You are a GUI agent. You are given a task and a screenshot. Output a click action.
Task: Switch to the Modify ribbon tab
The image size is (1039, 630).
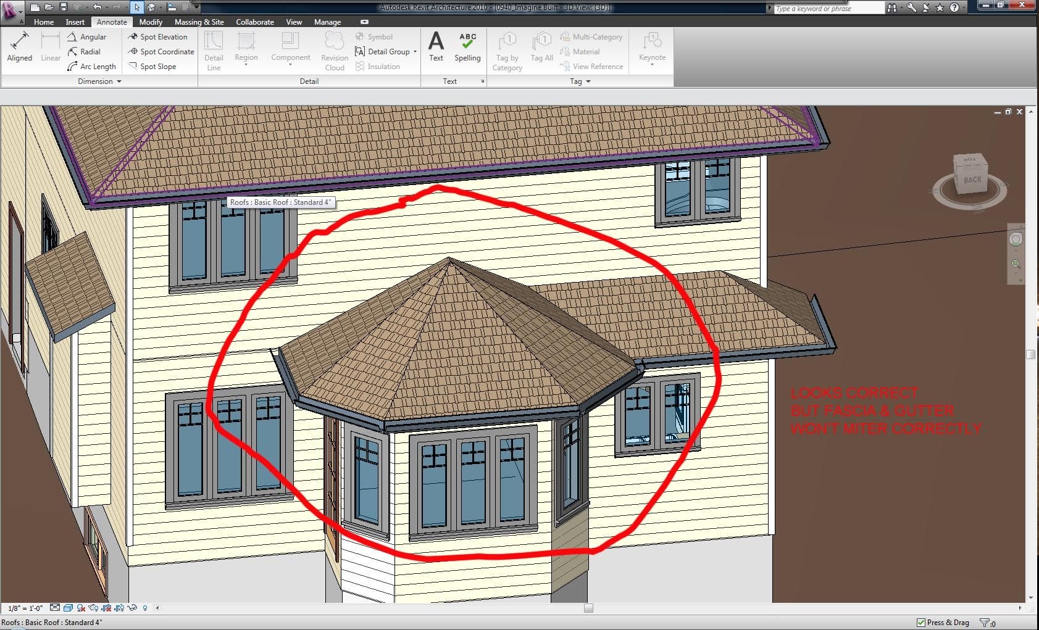point(151,22)
